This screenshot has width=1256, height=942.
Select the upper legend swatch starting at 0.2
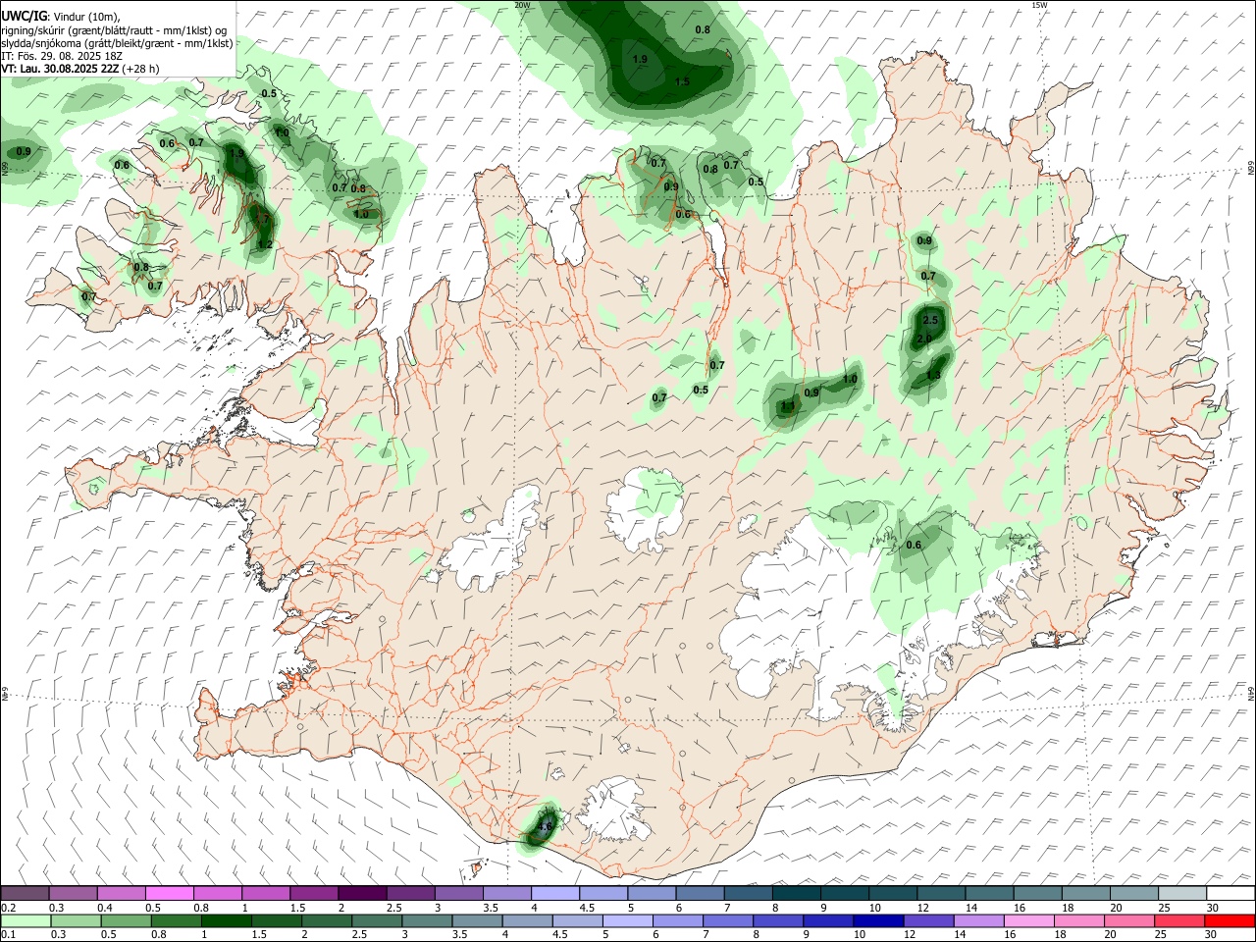(25, 894)
